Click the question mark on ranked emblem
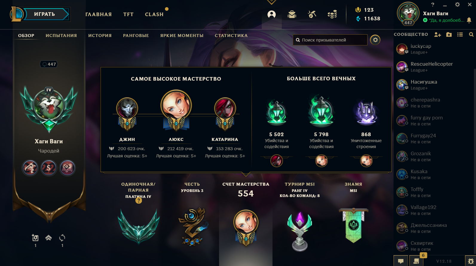Screen dimensions: 476x266 point(139,201)
